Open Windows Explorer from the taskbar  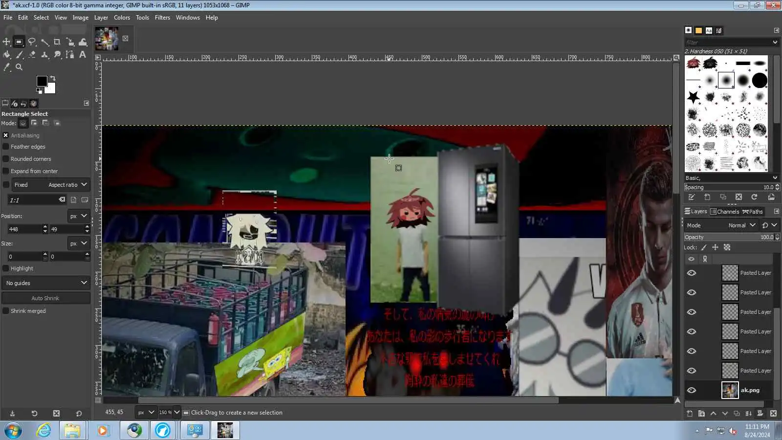click(72, 430)
